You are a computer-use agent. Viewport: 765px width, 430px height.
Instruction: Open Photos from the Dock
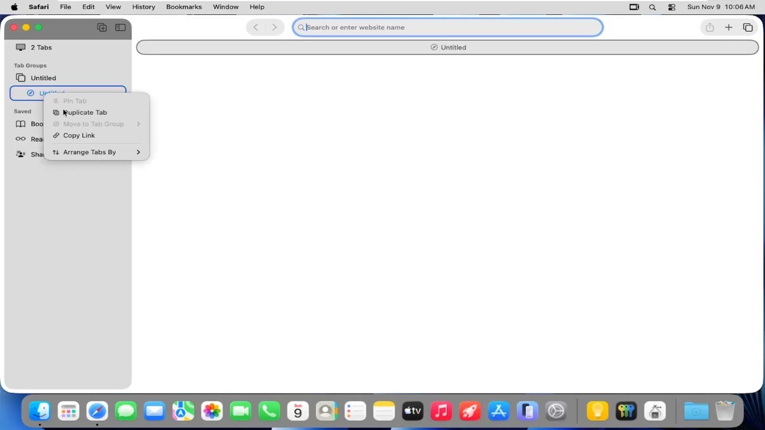click(212, 411)
